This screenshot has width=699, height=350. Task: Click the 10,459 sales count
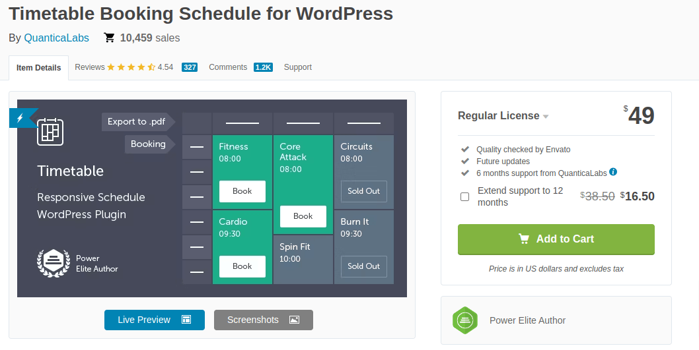click(150, 38)
